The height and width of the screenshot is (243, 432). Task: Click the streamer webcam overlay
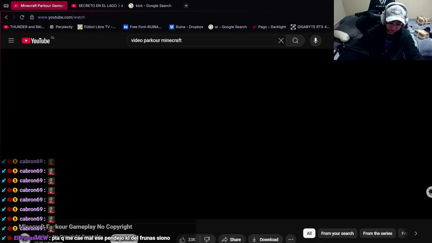[x=383, y=30]
